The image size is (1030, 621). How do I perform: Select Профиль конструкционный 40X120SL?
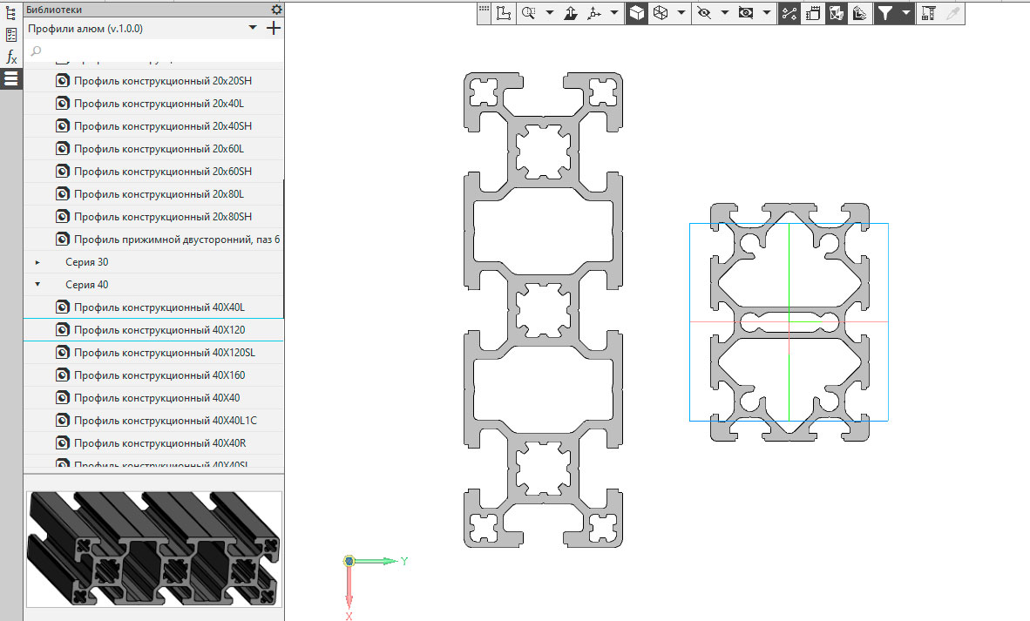click(165, 353)
